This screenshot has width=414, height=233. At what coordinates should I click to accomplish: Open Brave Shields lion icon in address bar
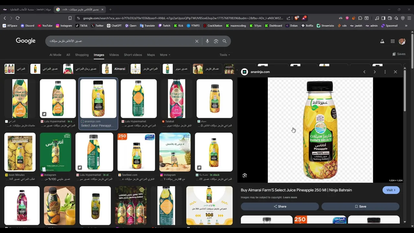297,18
